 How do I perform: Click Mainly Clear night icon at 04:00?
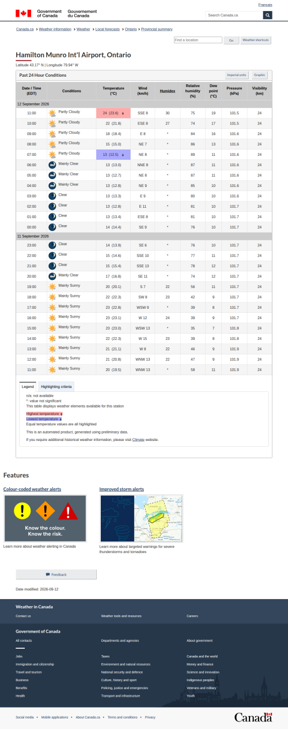pos(52,185)
